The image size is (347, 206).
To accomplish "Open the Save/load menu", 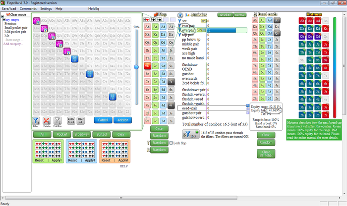I will pos(9,8).
